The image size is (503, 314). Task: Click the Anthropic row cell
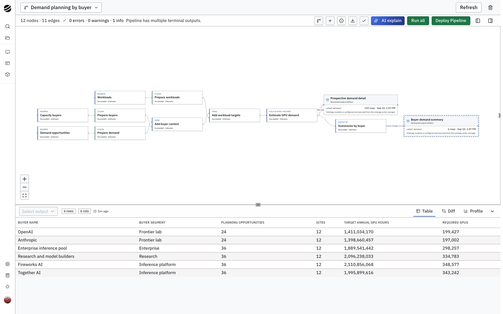pos(27,240)
